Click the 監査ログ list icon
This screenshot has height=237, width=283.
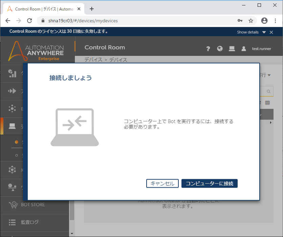point(12,222)
